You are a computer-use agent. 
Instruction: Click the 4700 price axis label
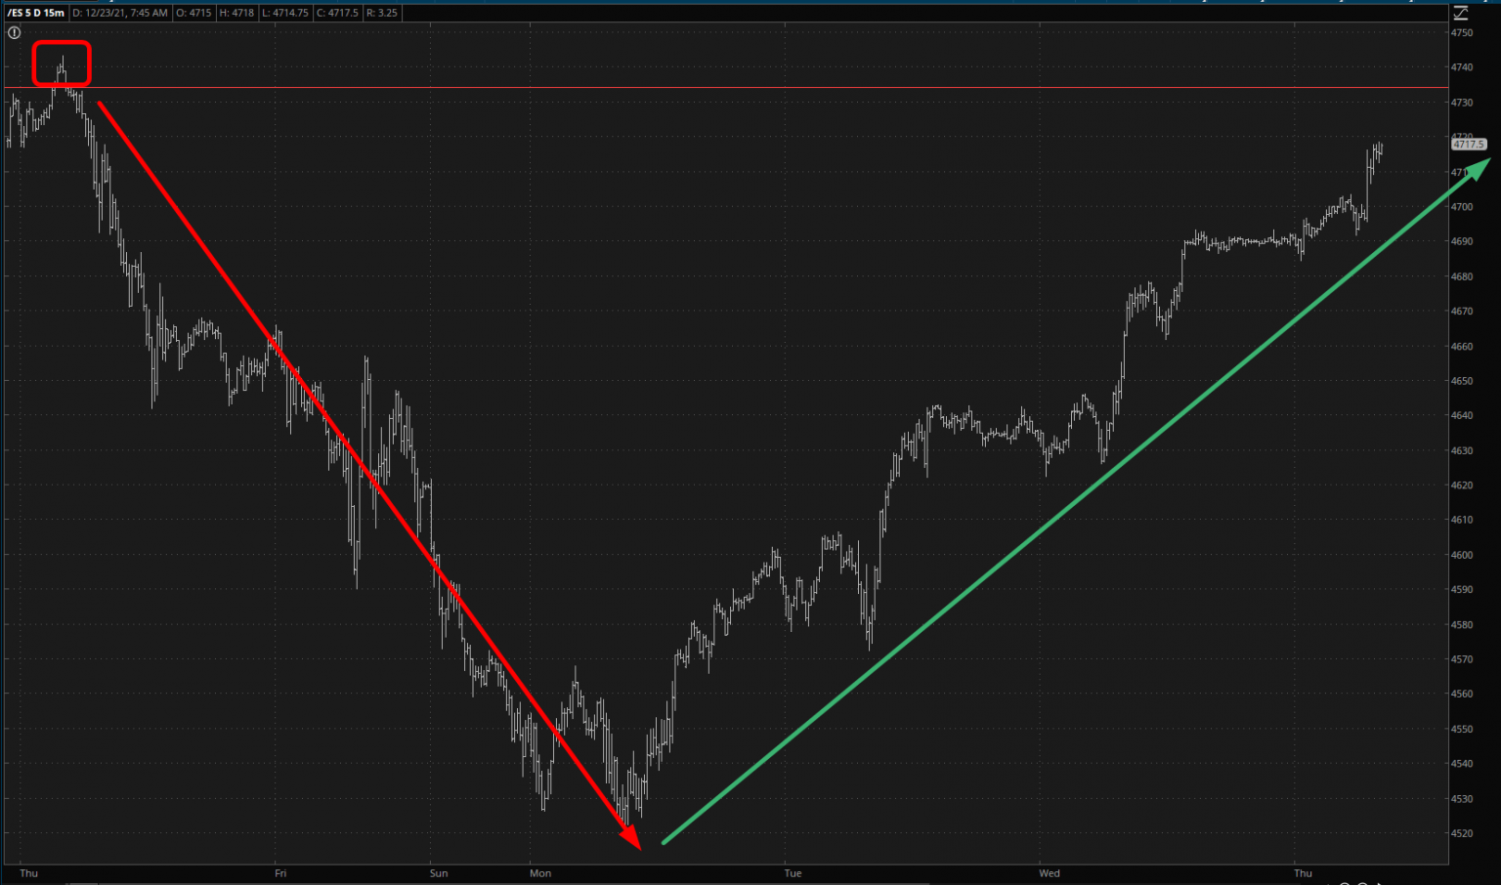point(1462,207)
